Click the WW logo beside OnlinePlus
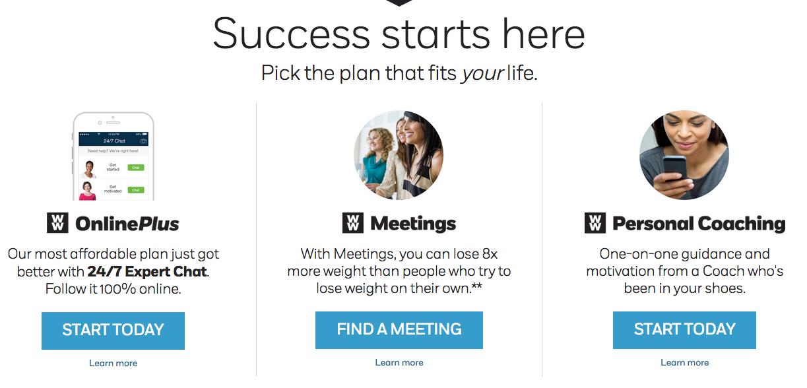807x388 pixels. click(57, 223)
